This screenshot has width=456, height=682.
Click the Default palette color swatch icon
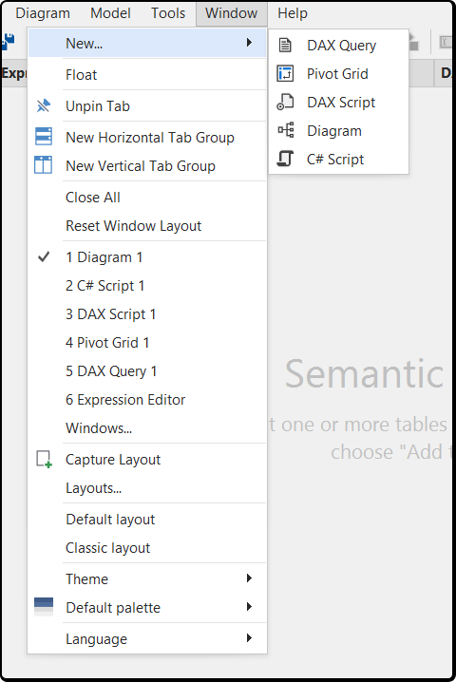[x=44, y=606]
